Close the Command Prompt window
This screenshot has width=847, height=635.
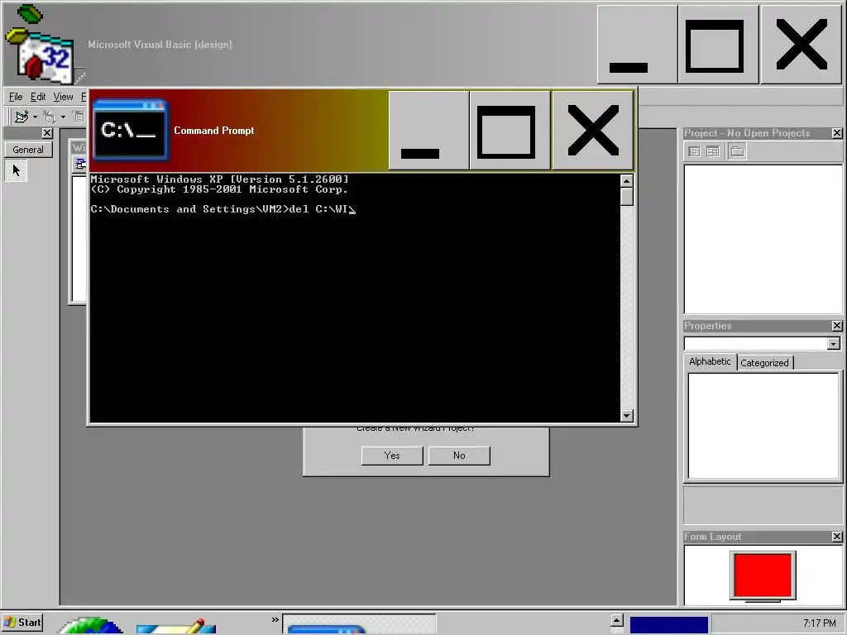[592, 130]
